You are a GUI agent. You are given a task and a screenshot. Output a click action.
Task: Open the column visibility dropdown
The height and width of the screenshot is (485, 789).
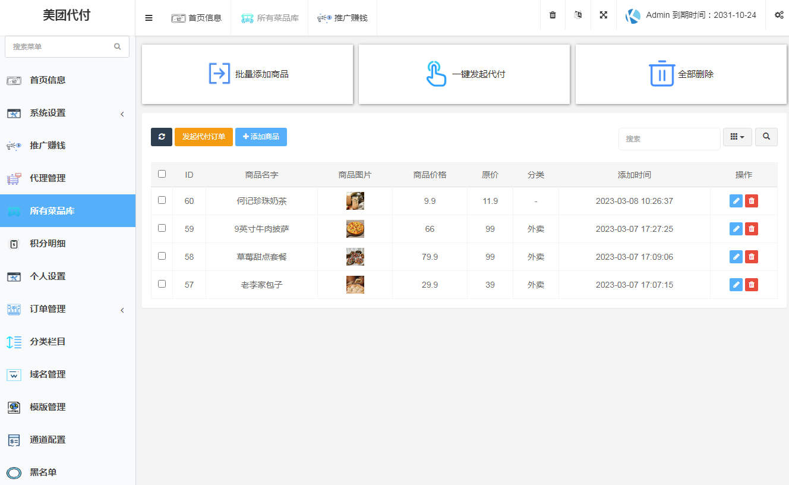coord(737,137)
